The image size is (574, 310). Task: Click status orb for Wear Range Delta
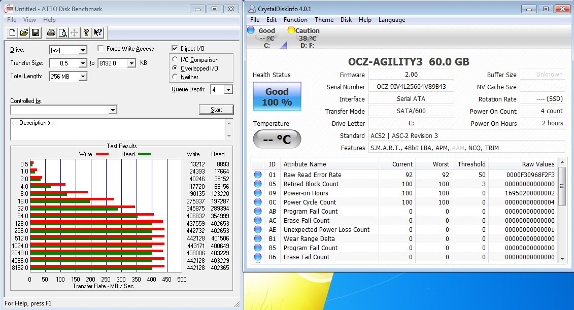click(258, 238)
